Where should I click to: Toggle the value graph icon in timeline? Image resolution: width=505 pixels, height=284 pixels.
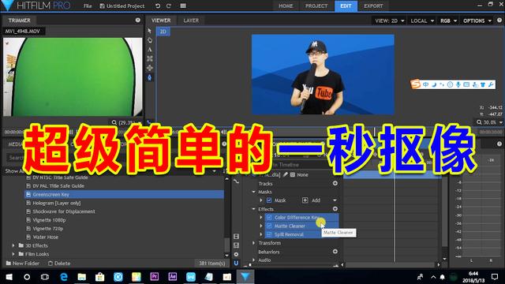click(x=237, y=181)
